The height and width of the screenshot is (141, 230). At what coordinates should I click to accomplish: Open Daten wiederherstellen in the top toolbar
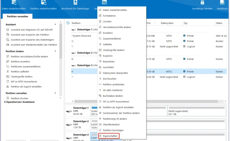pyautogui.click(x=14, y=5)
